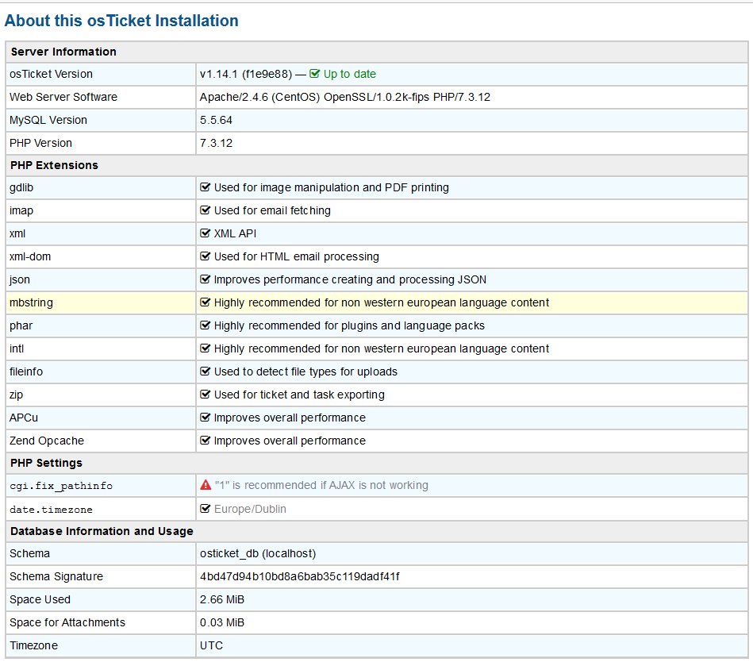This screenshot has width=753, height=666.
Task: Click the "PHP Version" label
Action: pyautogui.click(x=40, y=143)
